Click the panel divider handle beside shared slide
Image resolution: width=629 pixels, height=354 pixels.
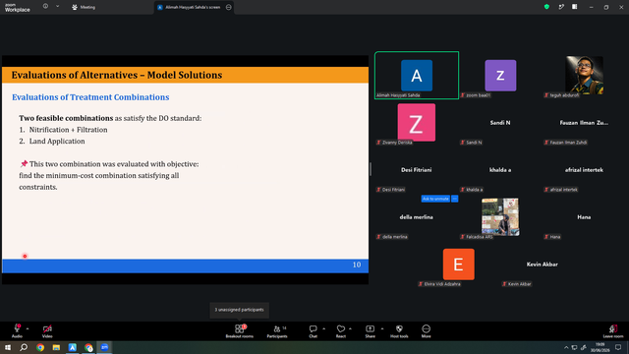tap(371, 169)
